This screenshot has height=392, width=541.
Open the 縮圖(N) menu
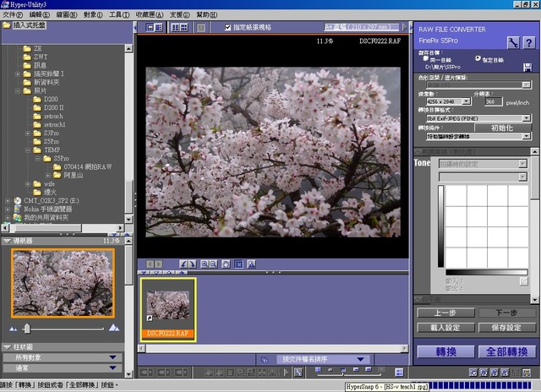(67, 15)
